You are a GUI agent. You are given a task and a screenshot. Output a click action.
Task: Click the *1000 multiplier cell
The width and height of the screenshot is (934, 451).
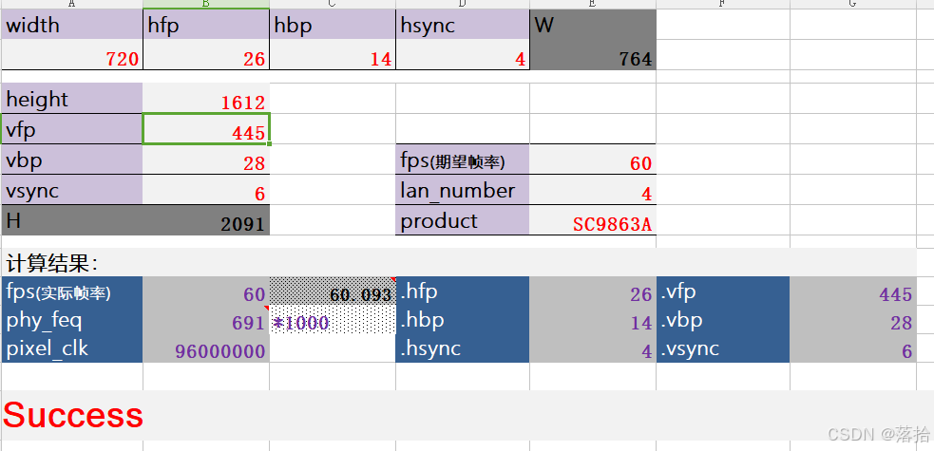tap(333, 320)
